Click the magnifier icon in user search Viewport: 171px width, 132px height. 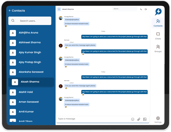pos(13,21)
